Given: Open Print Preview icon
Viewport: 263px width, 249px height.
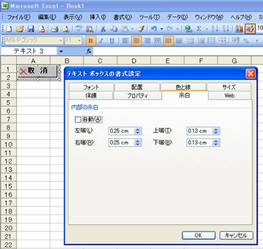Looking at the screenshot, I should click(66, 29).
